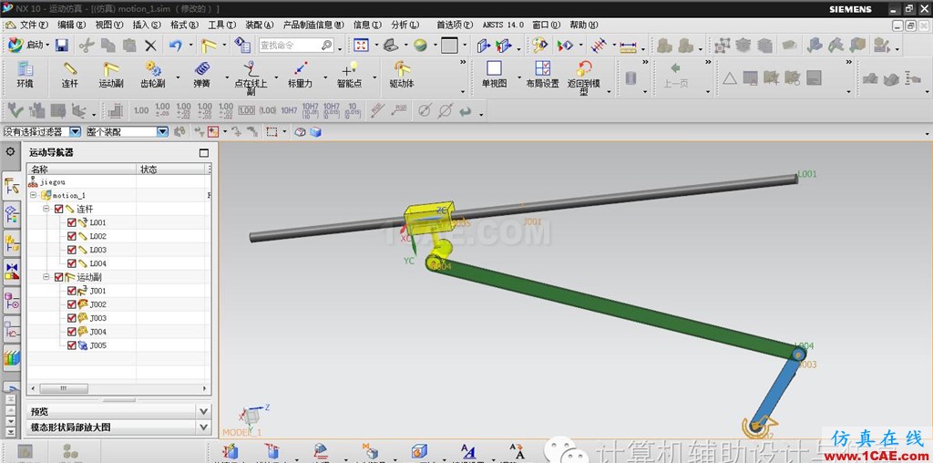Open the 整个装配 dropdown
Screen dimensions: 933x463
tap(162, 132)
